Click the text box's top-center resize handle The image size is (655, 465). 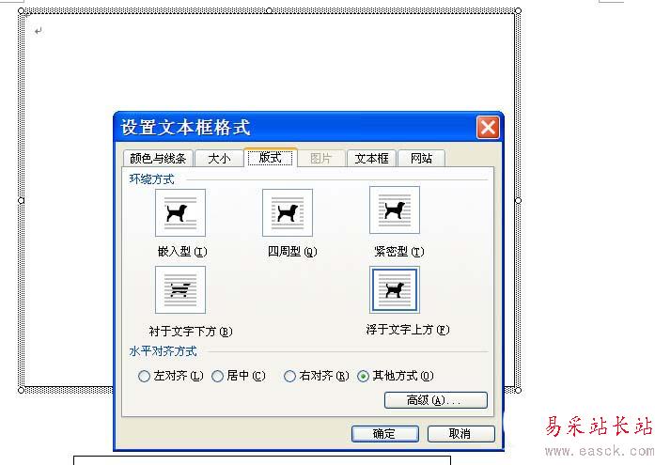[x=270, y=10]
